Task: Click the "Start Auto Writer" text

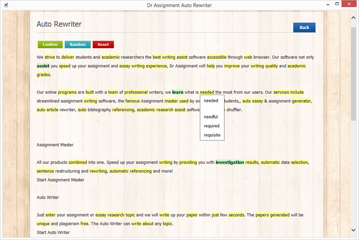Action: click(53, 232)
